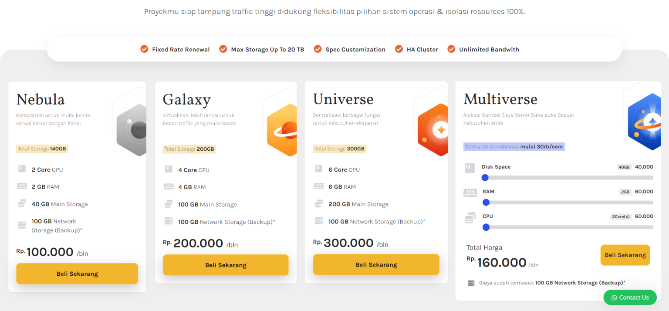Screen dimensions: 669x311
Task: Click the Fixed Rate Renewal checkmark
Action: [144, 49]
